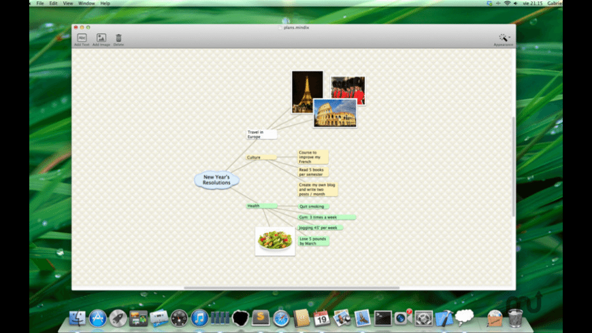Open the App Store from the dock
The image size is (592, 333).
point(98,318)
